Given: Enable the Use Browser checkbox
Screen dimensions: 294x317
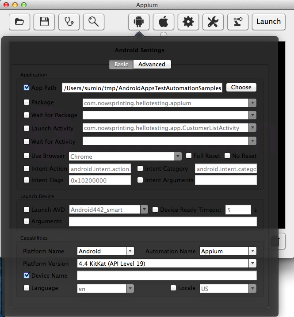Looking at the screenshot, I should click(x=27, y=156).
